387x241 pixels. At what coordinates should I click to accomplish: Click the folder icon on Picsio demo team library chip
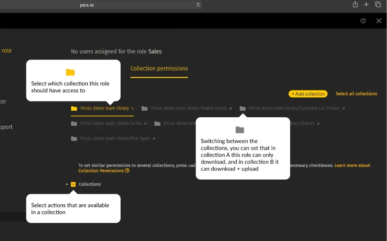point(75,109)
